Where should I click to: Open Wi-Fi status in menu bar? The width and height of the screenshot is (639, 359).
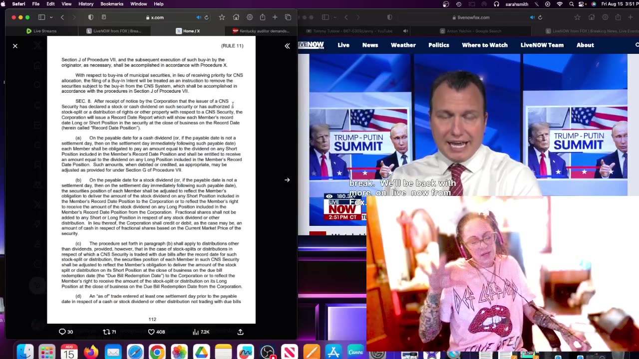(560, 4)
